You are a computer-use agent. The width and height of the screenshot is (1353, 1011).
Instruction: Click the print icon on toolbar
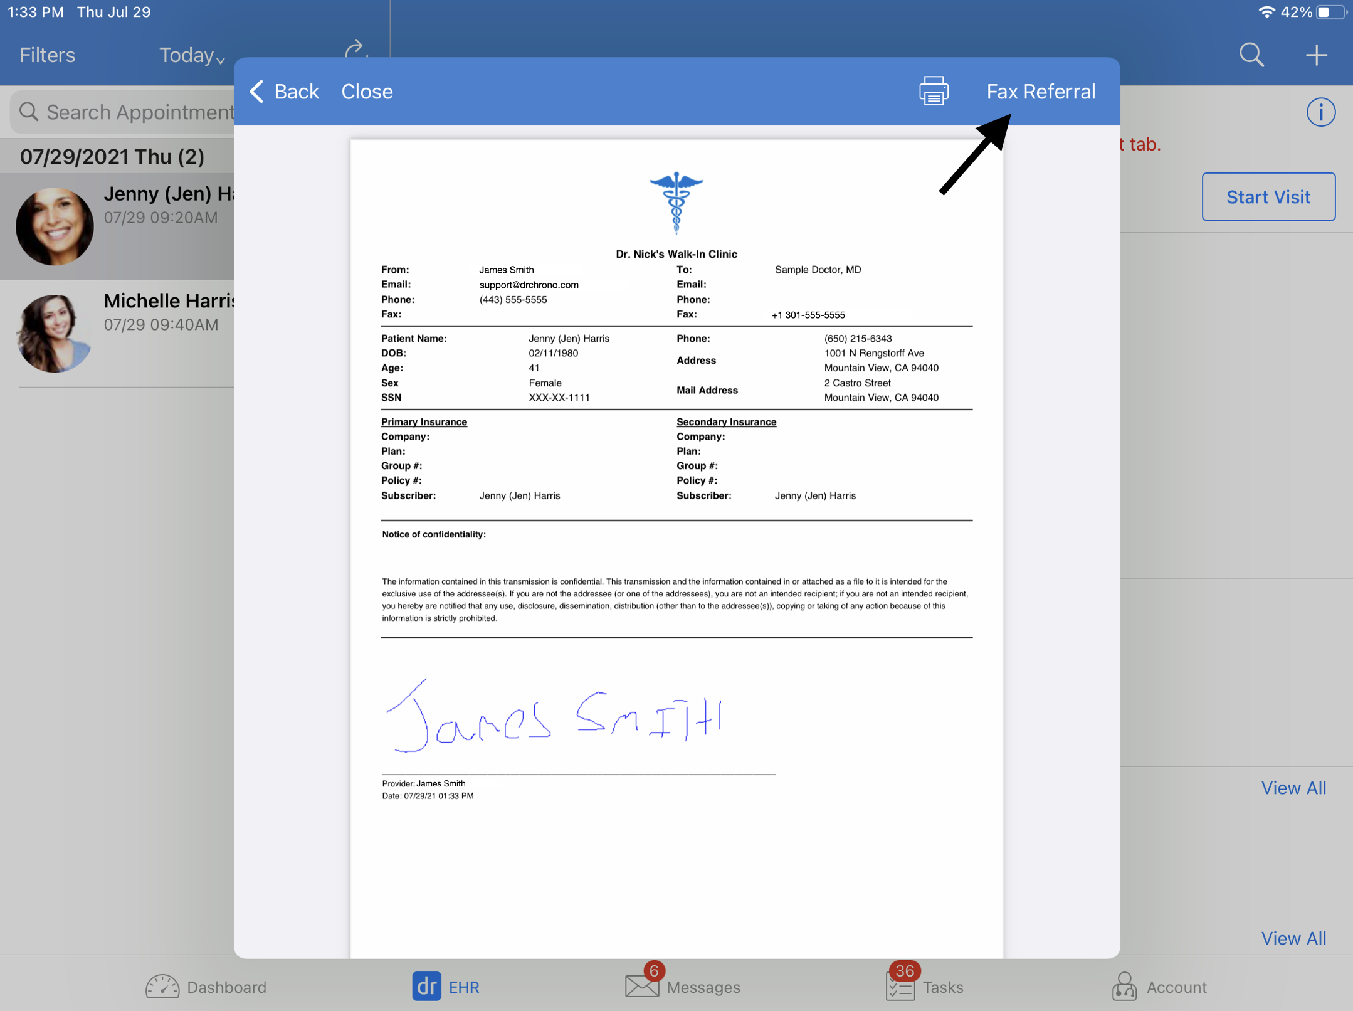[x=933, y=92]
